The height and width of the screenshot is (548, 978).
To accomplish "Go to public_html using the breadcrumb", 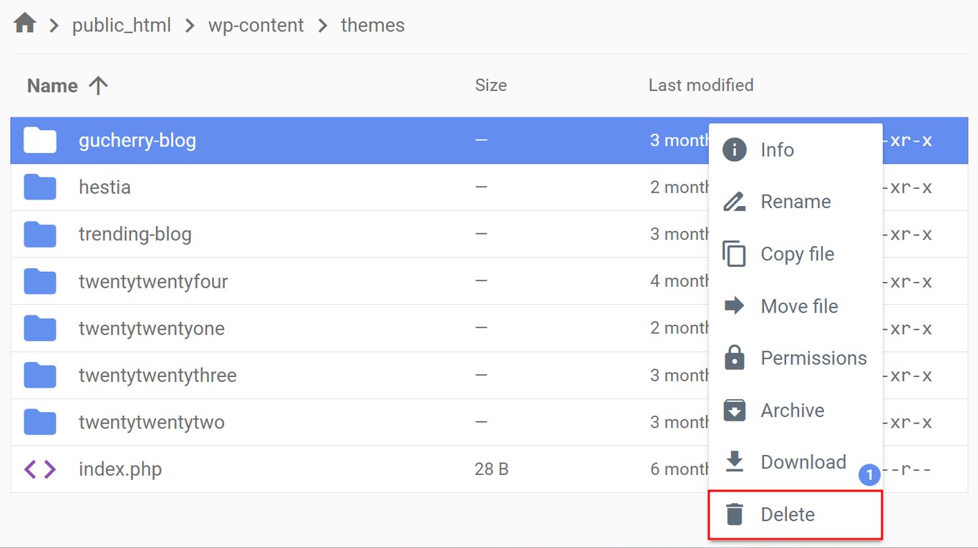I will tap(121, 24).
